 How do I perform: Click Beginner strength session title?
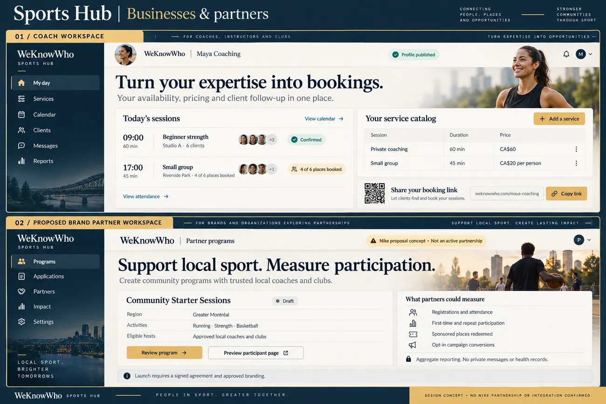pyautogui.click(x=186, y=137)
